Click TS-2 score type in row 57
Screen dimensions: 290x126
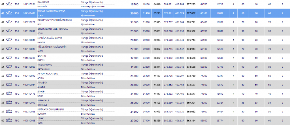click(17, 93)
